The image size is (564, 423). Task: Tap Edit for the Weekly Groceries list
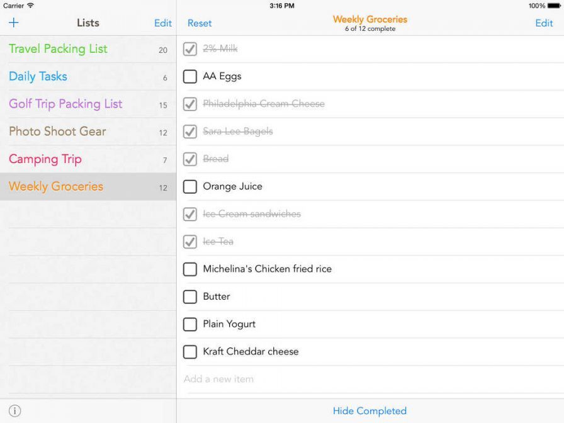[544, 23]
